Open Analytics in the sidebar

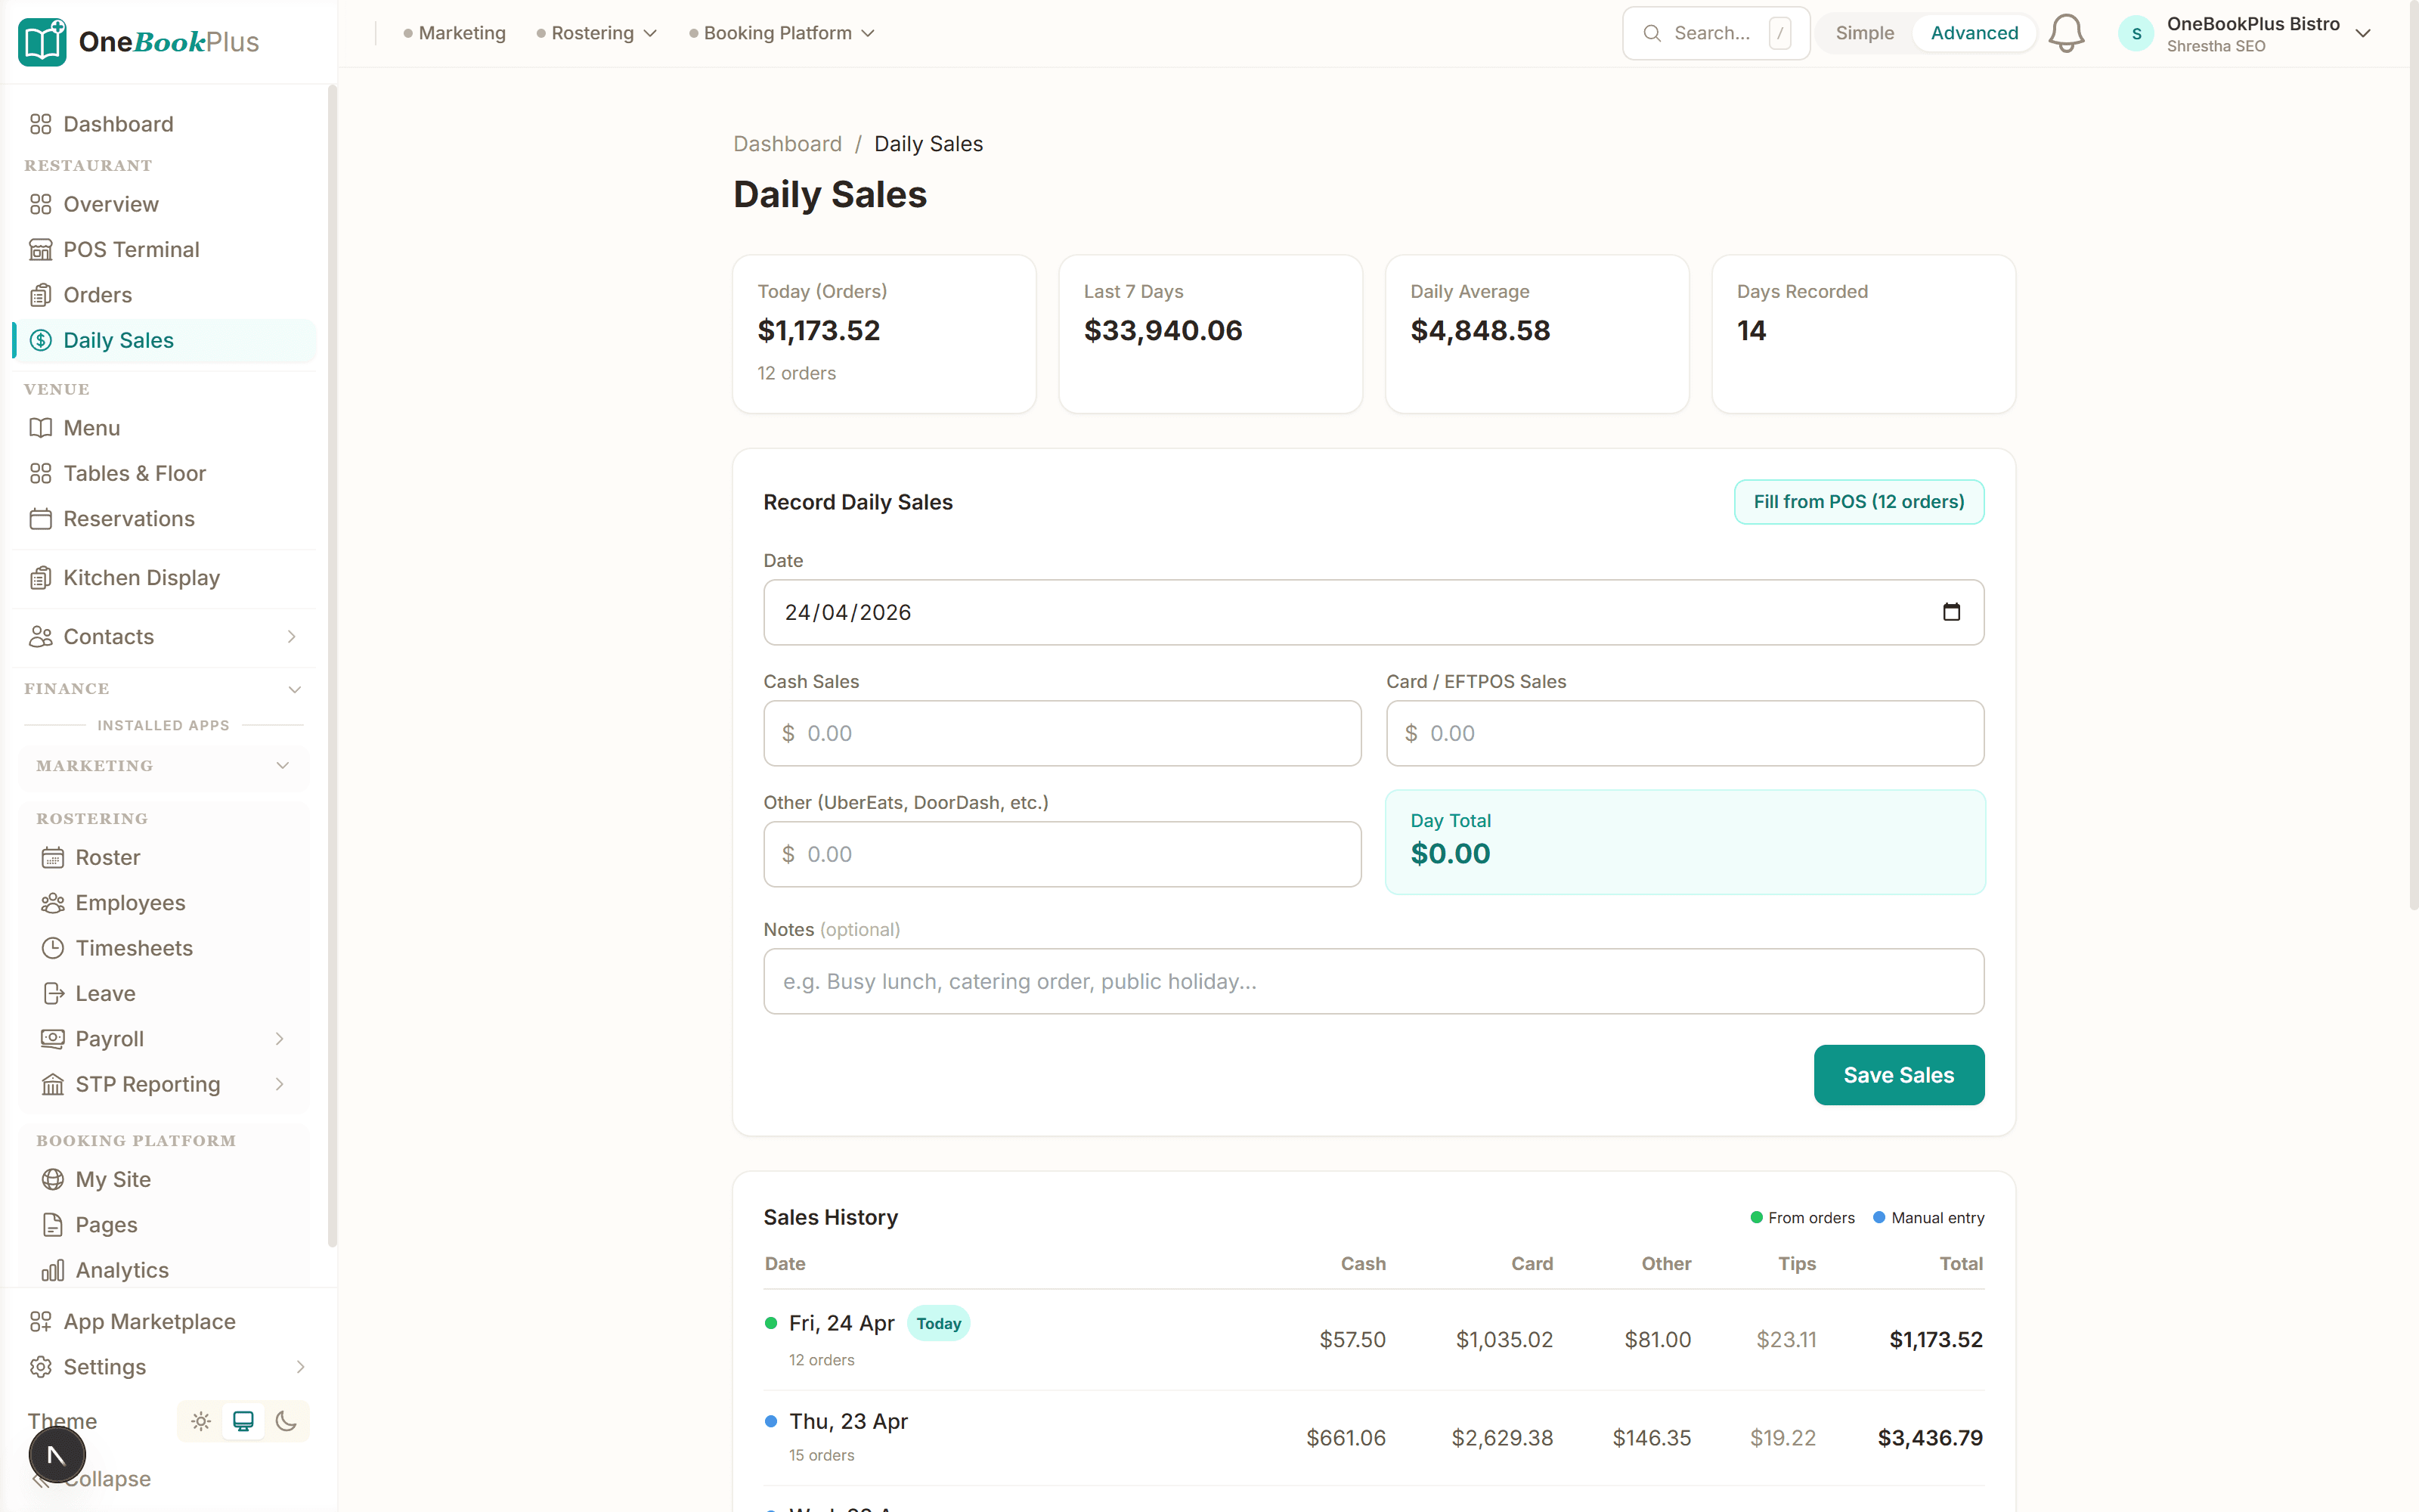click(164, 1270)
